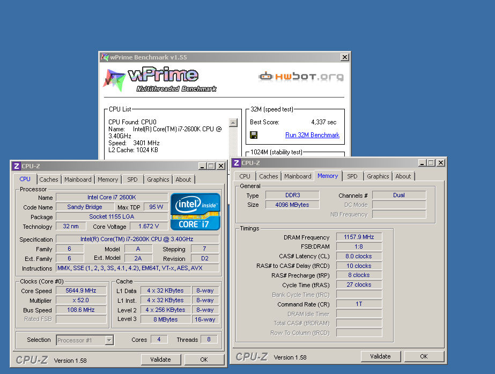Click the Bus Speed value 108.6 MHz
This screenshot has height=374, width=495.
tap(81, 310)
